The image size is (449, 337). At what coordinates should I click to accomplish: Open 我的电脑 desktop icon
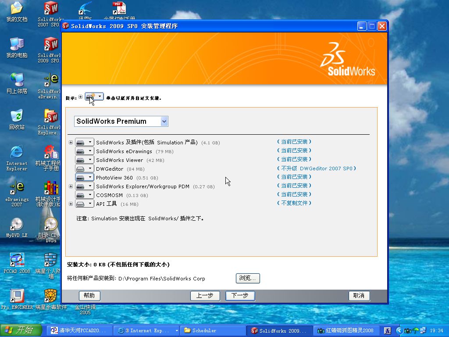point(17,47)
